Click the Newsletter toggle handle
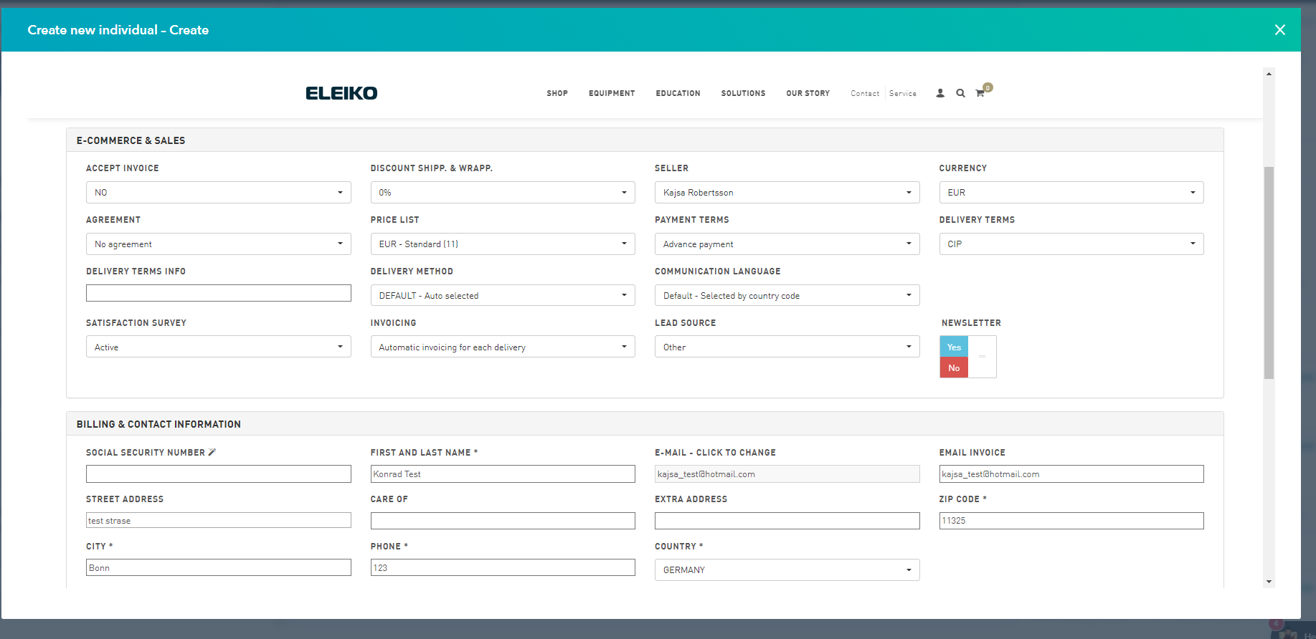1316x639 pixels. [982, 357]
